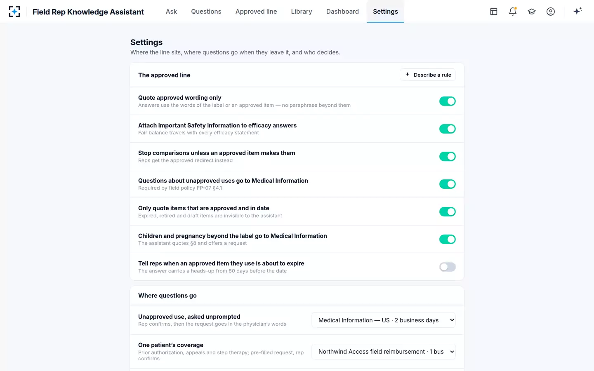Click 'Reps get the approved redirect instead' text
The image size is (594, 371).
point(185,160)
